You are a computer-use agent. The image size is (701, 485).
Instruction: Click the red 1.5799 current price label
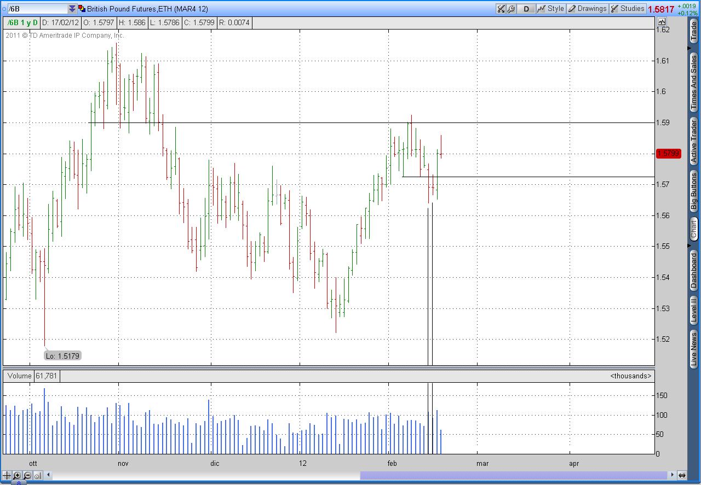[x=669, y=154]
